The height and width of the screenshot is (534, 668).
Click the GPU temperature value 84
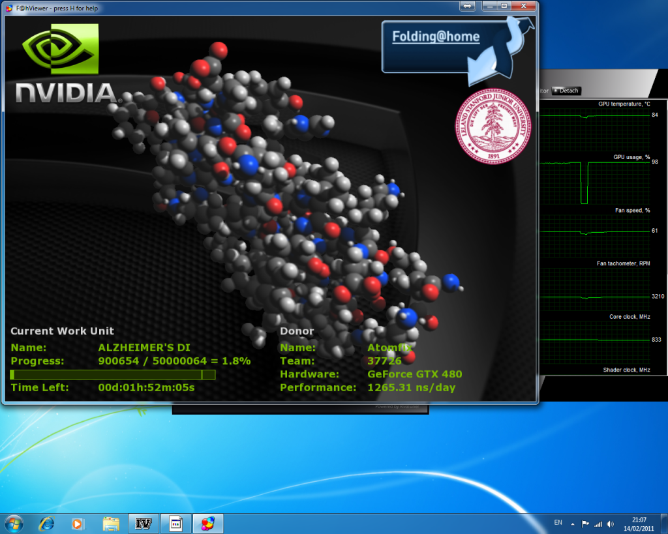tap(655, 115)
